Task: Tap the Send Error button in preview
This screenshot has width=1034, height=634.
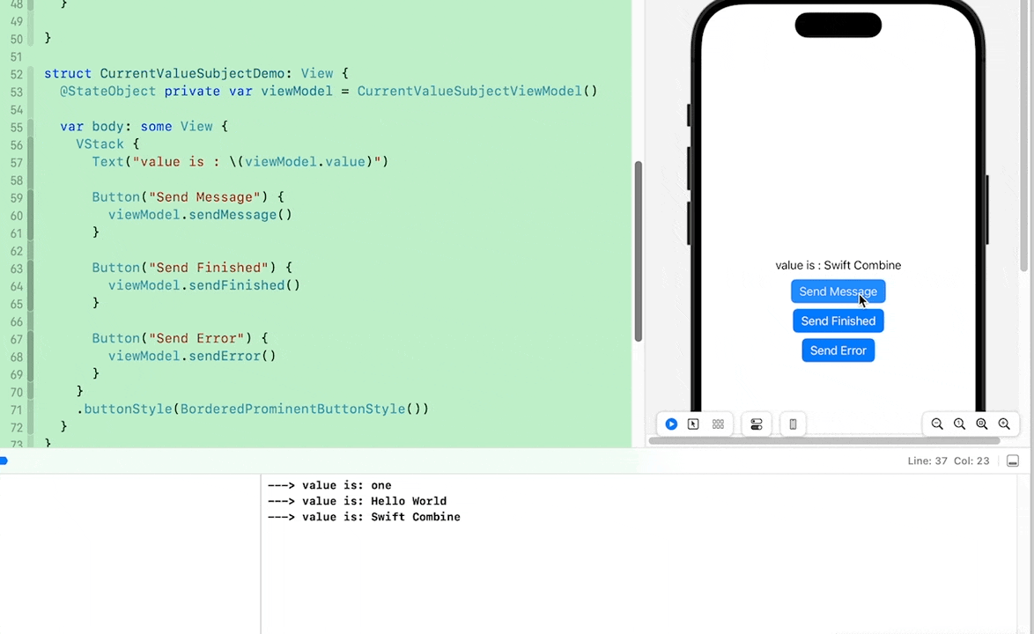Action: (x=838, y=350)
